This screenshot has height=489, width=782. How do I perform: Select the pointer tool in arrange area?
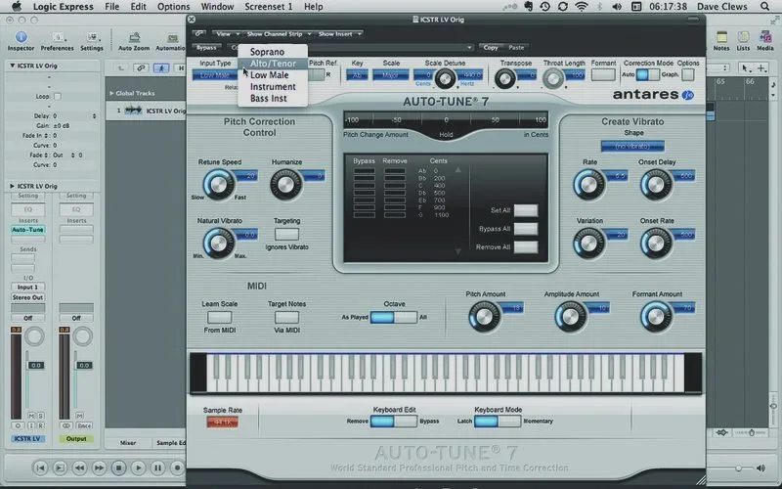click(x=745, y=67)
